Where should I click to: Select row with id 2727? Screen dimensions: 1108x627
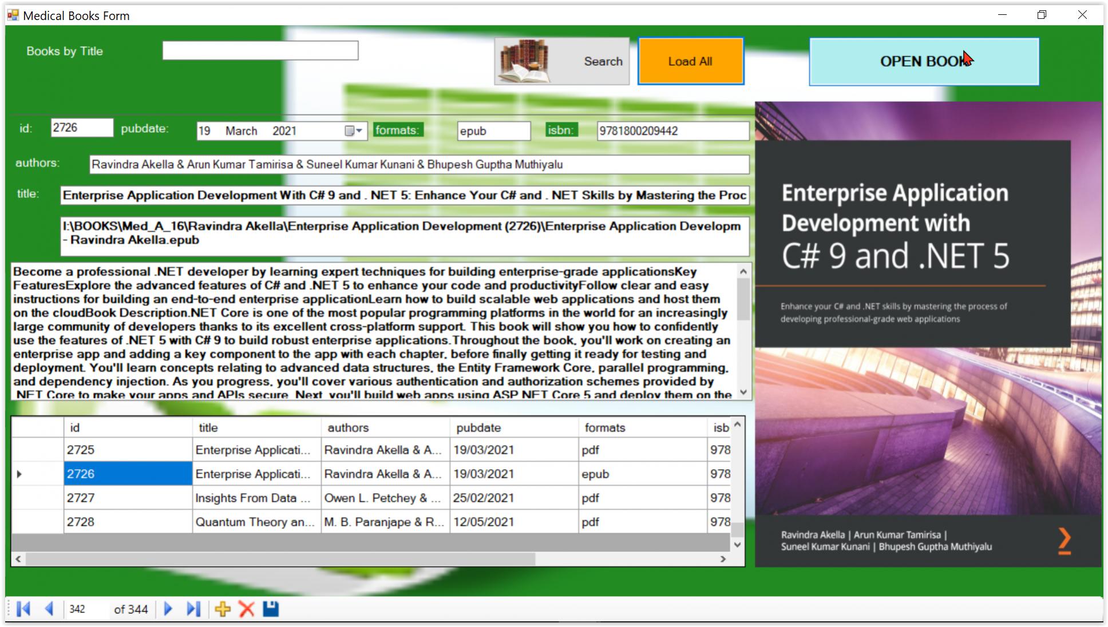point(128,498)
